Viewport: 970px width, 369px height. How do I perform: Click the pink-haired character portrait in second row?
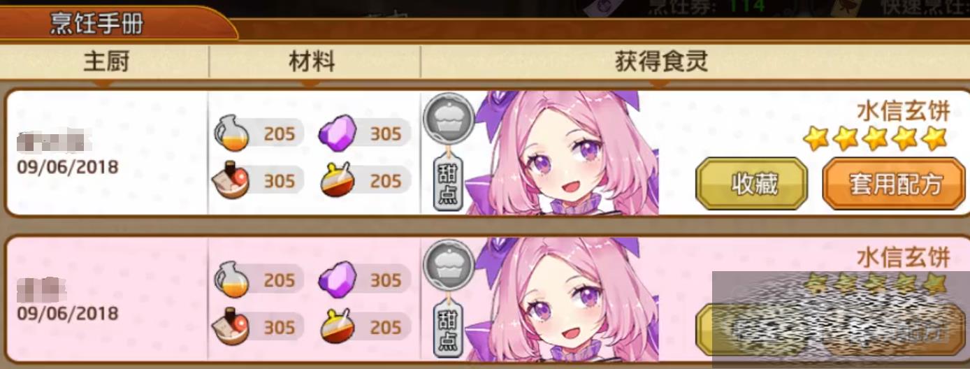point(563,299)
